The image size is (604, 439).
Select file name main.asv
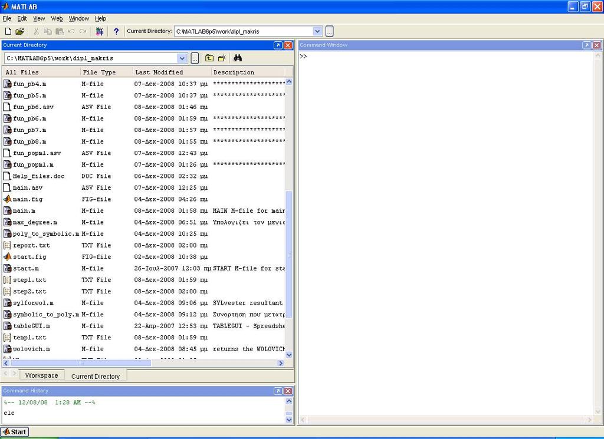coord(28,188)
